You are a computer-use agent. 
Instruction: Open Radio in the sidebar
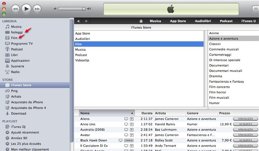pos(15,72)
